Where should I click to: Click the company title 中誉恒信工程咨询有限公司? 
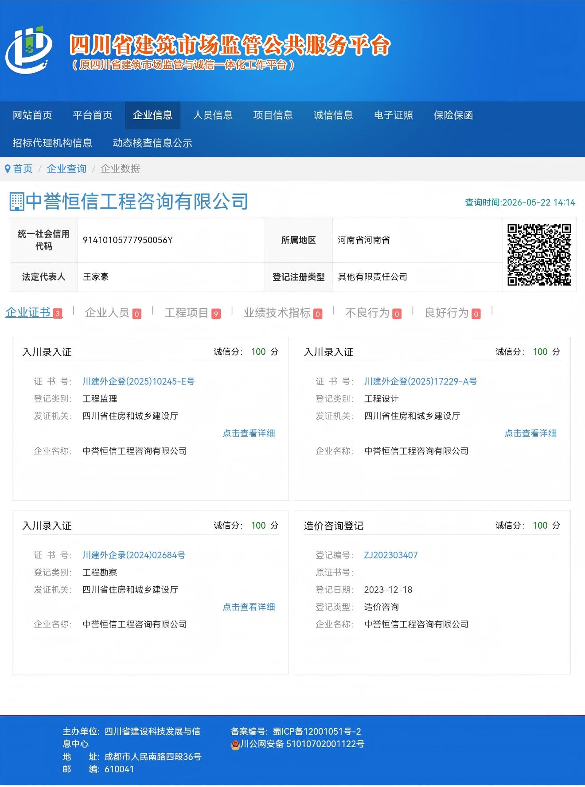pos(137,202)
